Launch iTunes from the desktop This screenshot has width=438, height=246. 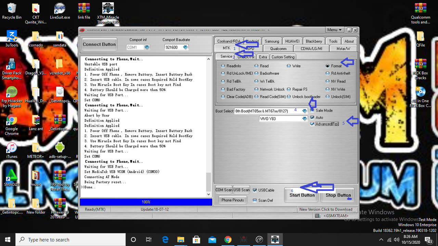[12, 150]
